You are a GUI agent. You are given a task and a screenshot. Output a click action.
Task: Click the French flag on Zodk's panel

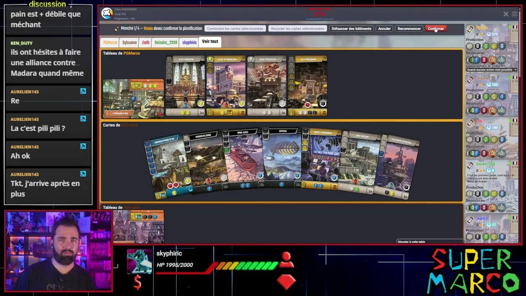(x=514, y=120)
